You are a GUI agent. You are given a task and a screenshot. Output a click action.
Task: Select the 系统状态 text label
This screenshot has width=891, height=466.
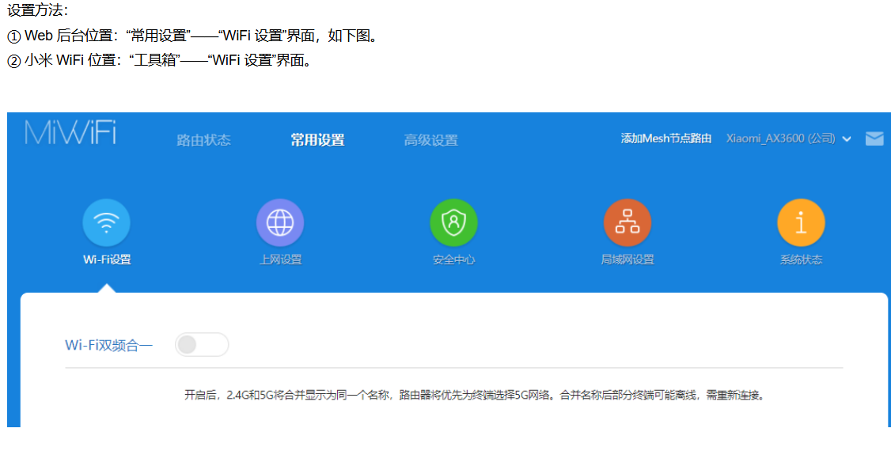coord(801,260)
